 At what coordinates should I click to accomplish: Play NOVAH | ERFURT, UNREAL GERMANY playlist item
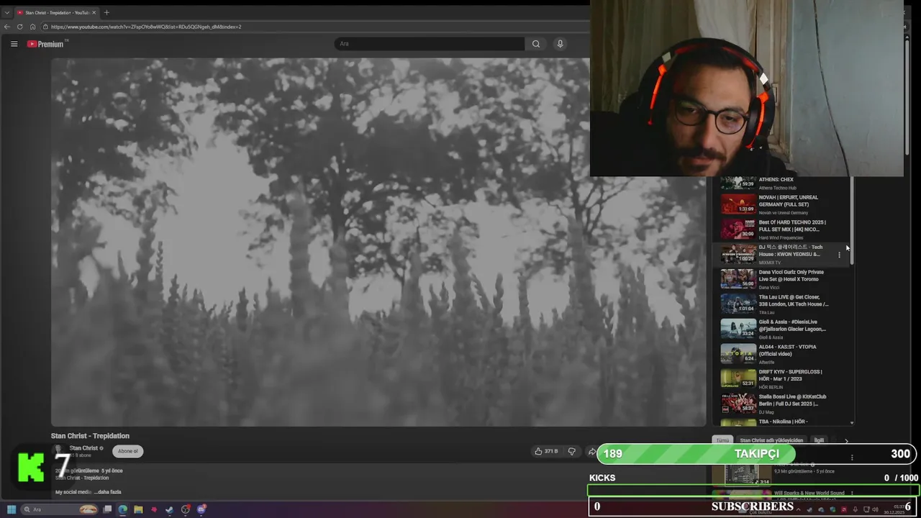pyautogui.click(x=788, y=201)
